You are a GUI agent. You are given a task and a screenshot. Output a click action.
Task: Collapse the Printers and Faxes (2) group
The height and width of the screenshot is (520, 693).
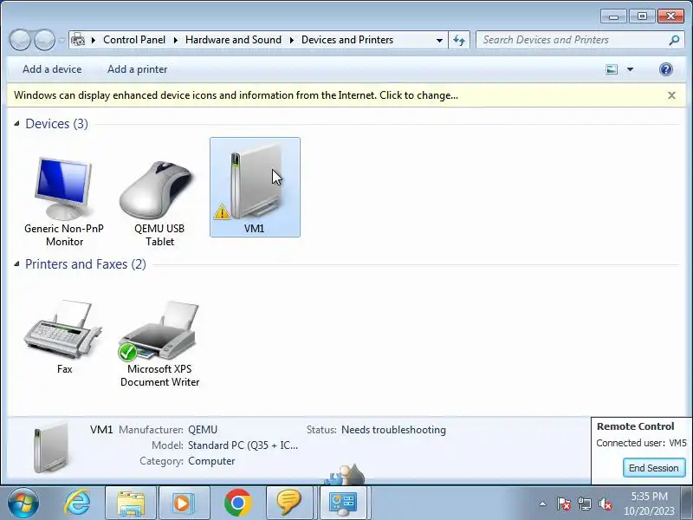point(16,264)
